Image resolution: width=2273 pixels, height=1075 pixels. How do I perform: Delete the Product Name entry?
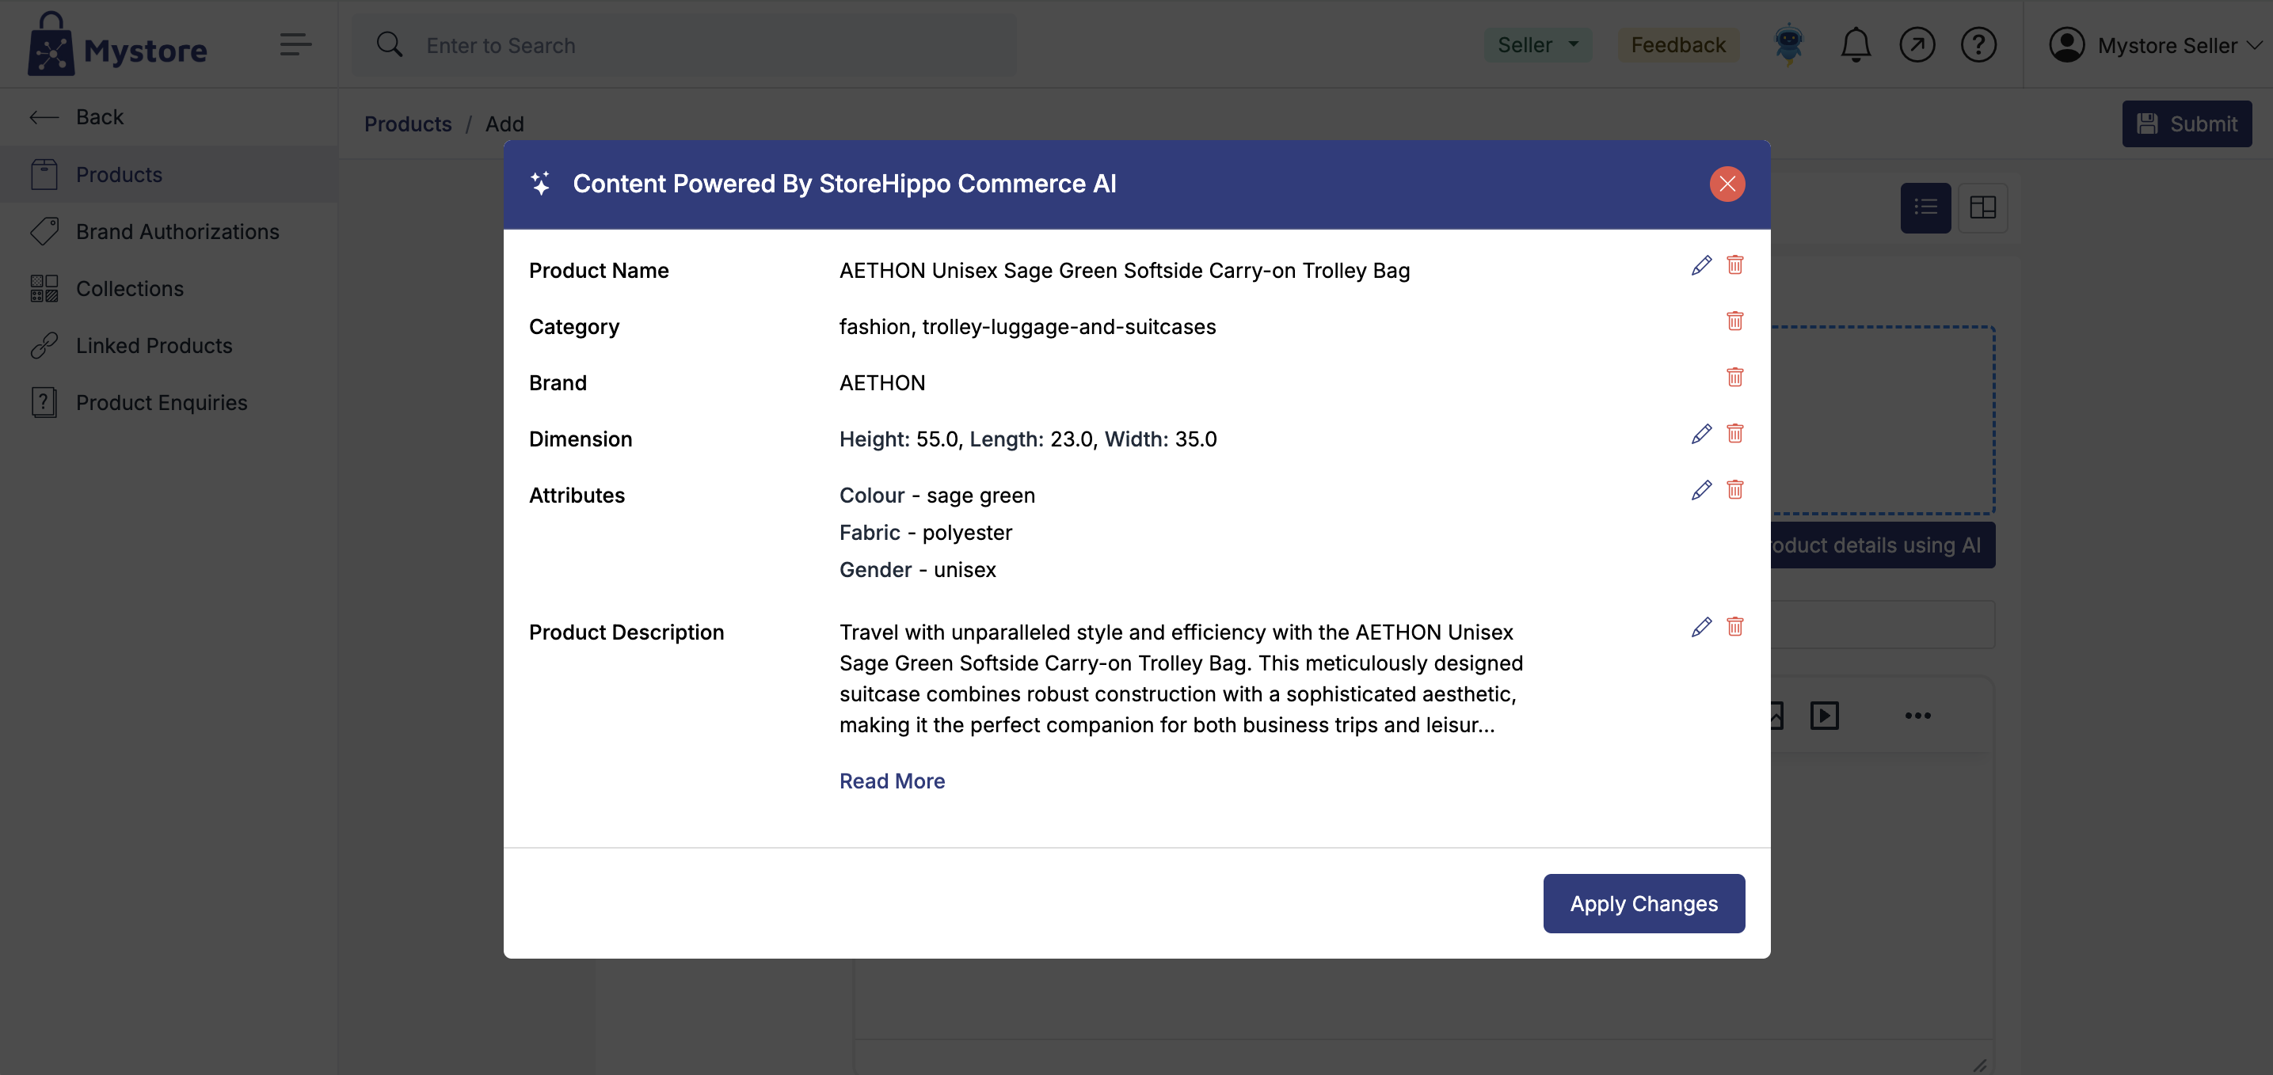point(1734,265)
